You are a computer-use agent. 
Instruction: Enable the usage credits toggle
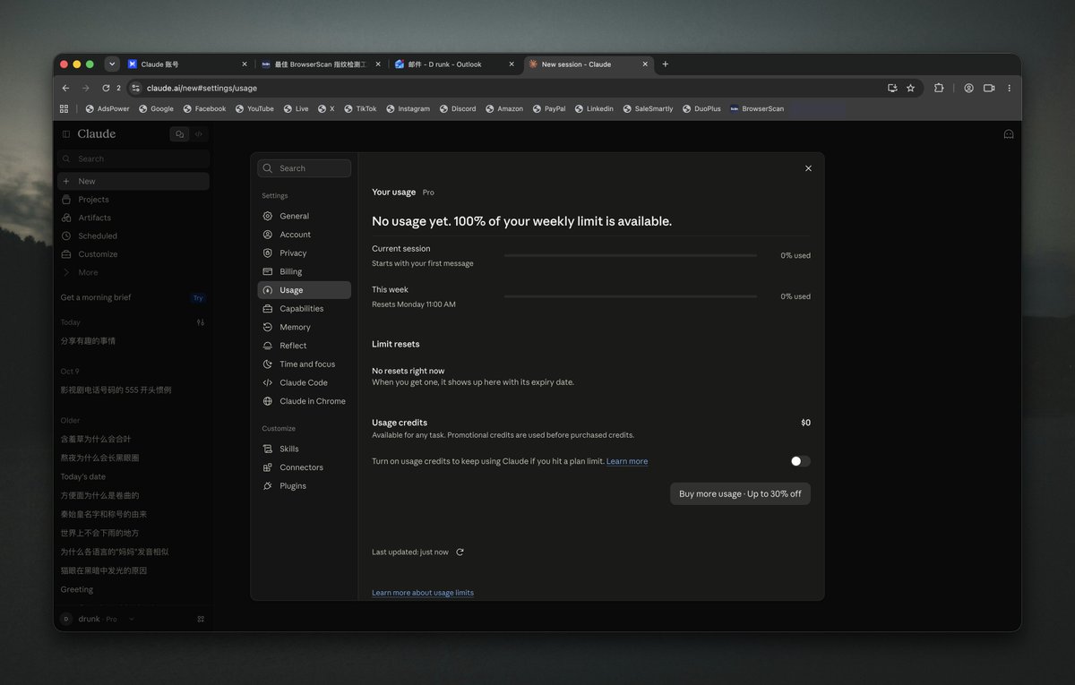point(800,461)
